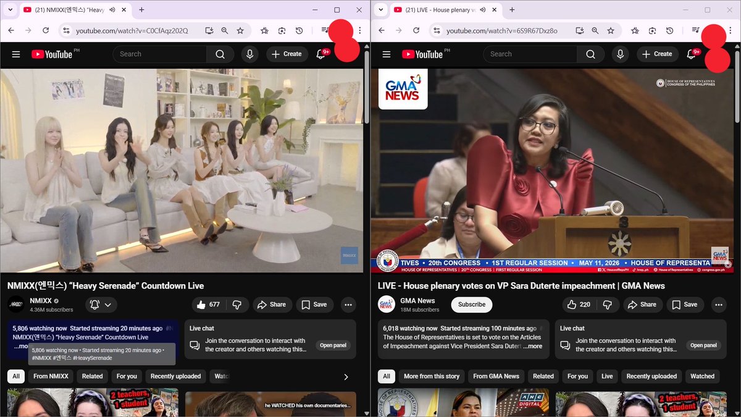Open the NMIXX channel name link
The image size is (741, 417).
pyautogui.click(x=41, y=301)
